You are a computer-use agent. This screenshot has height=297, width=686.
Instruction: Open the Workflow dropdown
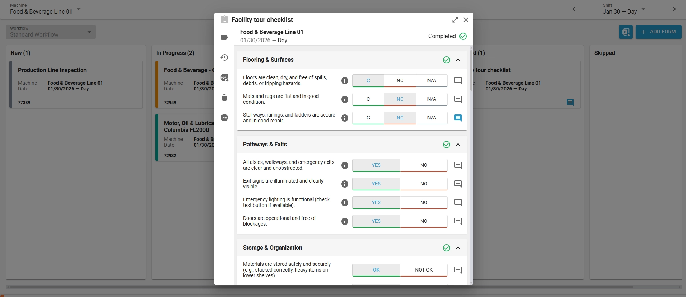(x=51, y=32)
